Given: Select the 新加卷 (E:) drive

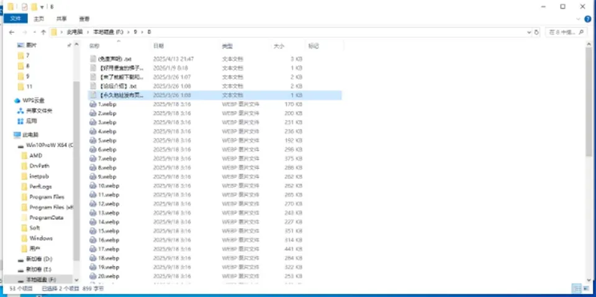Looking at the screenshot, I should click(x=38, y=269).
